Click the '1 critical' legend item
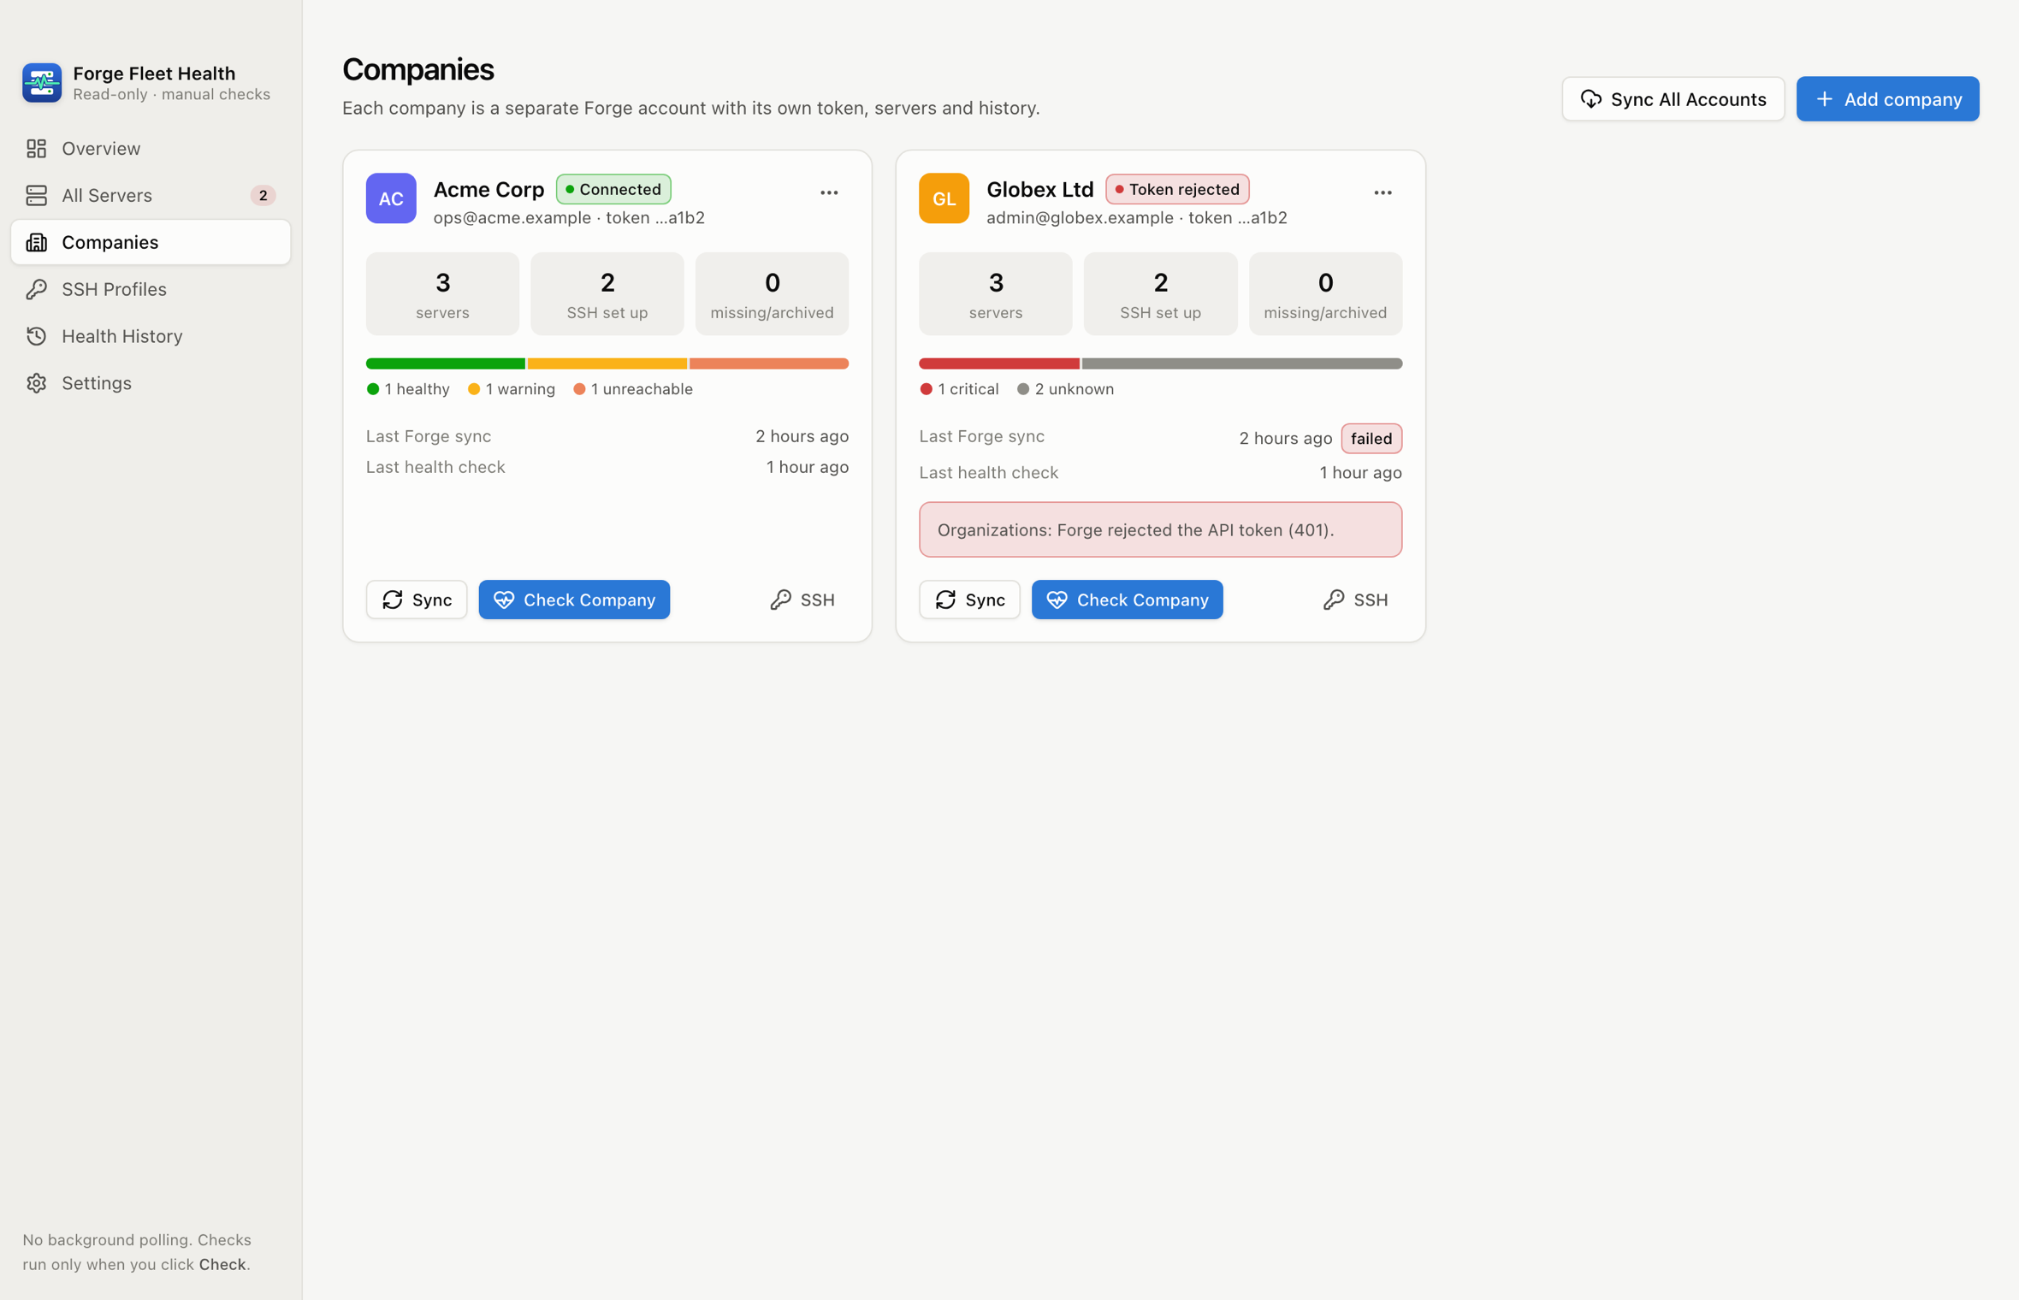The height and width of the screenshot is (1300, 2019). click(x=959, y=389)
